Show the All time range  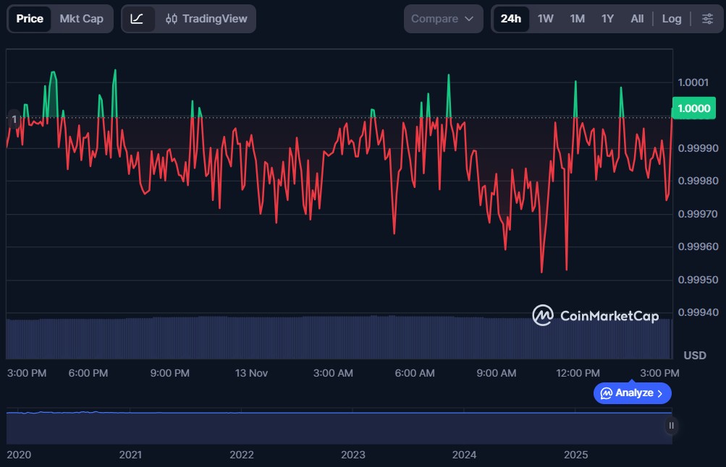637,19
